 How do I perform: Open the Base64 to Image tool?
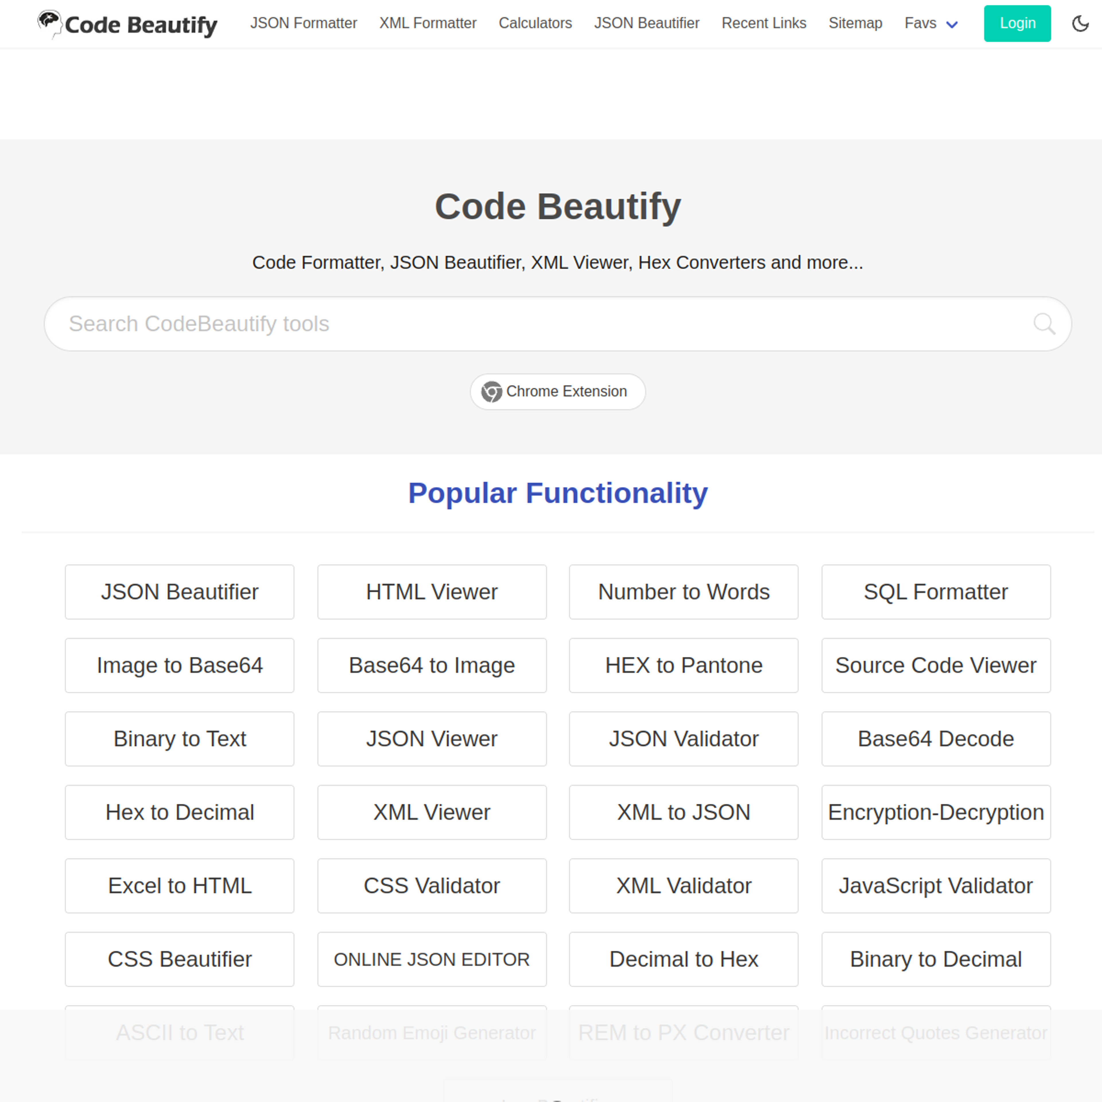[x=432, y=665]
